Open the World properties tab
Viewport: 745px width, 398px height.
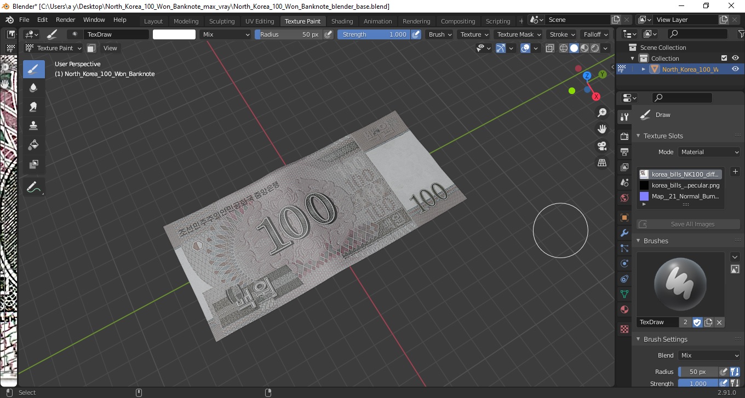coord(624,198)
